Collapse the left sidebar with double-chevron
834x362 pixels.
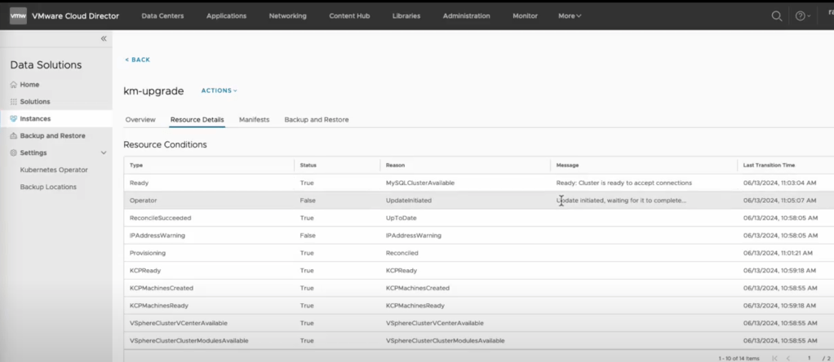[104, 38]
